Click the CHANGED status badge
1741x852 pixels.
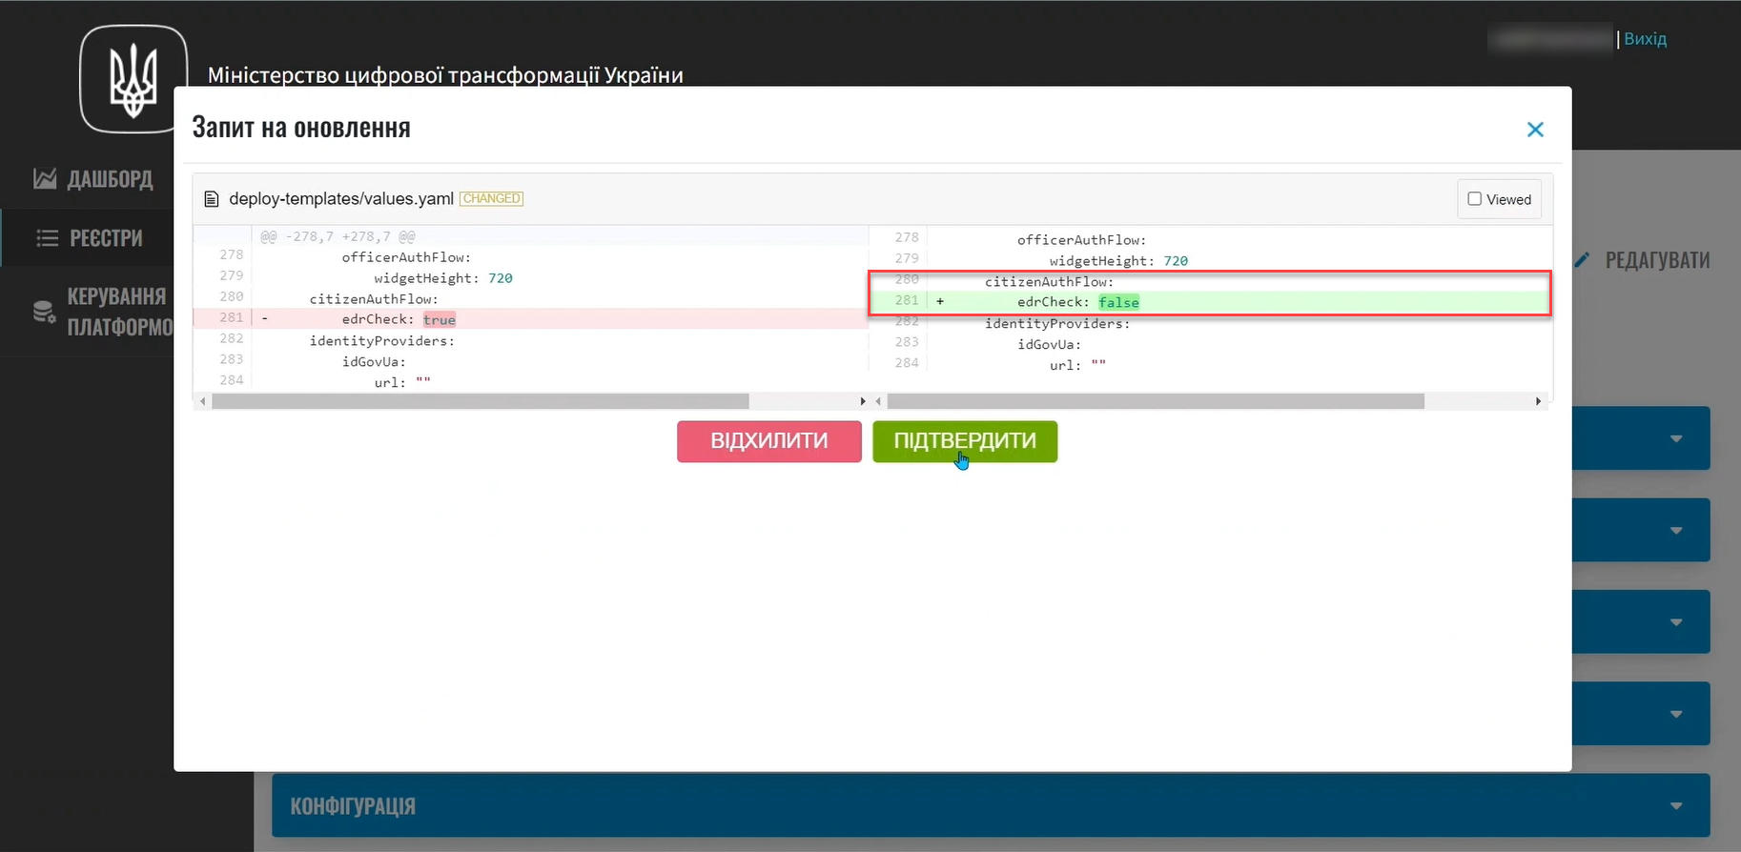(x=492, y=198)
